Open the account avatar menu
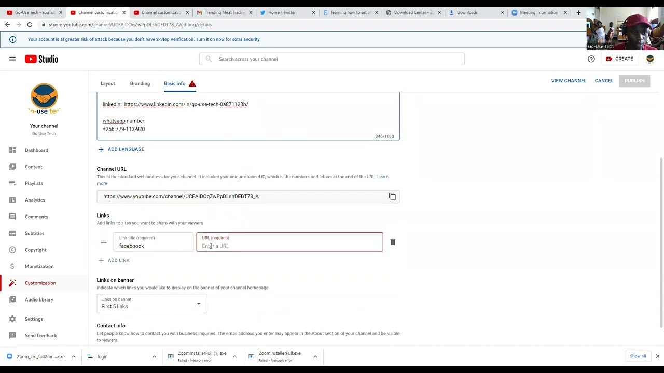 click(650, 59)
